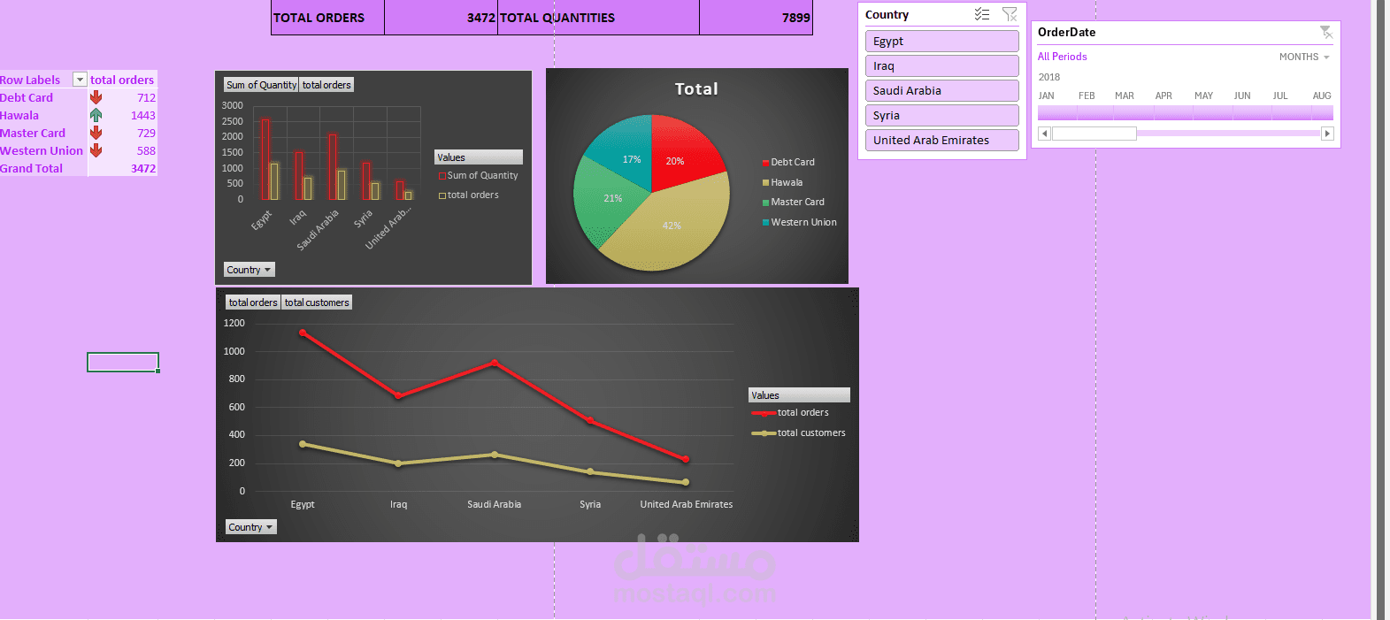Select the Grand Total value 3472 in pivot table

[x=122, y=168]
